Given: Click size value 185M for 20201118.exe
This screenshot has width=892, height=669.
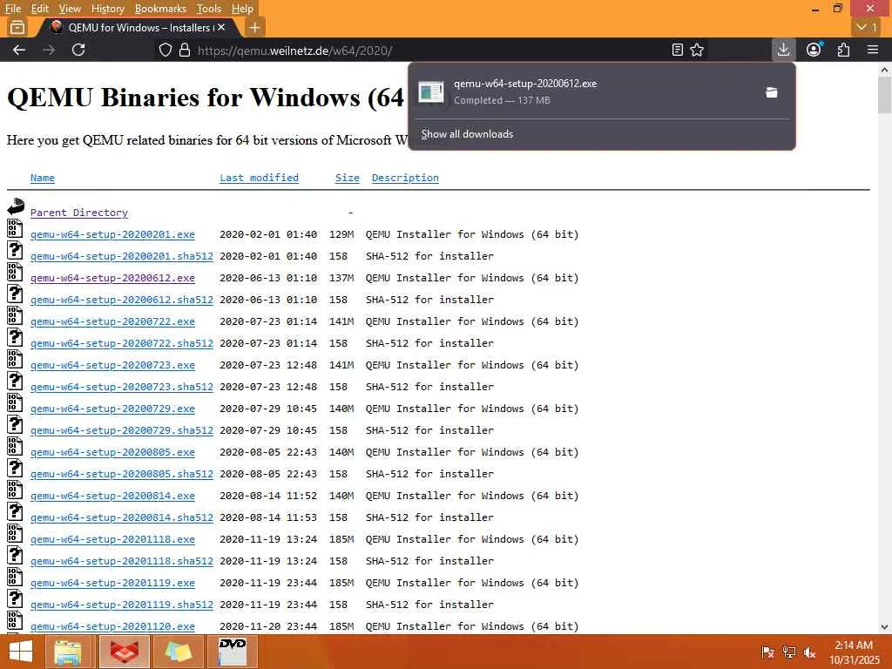Looking at the screenshot, I should click(341, 539).
